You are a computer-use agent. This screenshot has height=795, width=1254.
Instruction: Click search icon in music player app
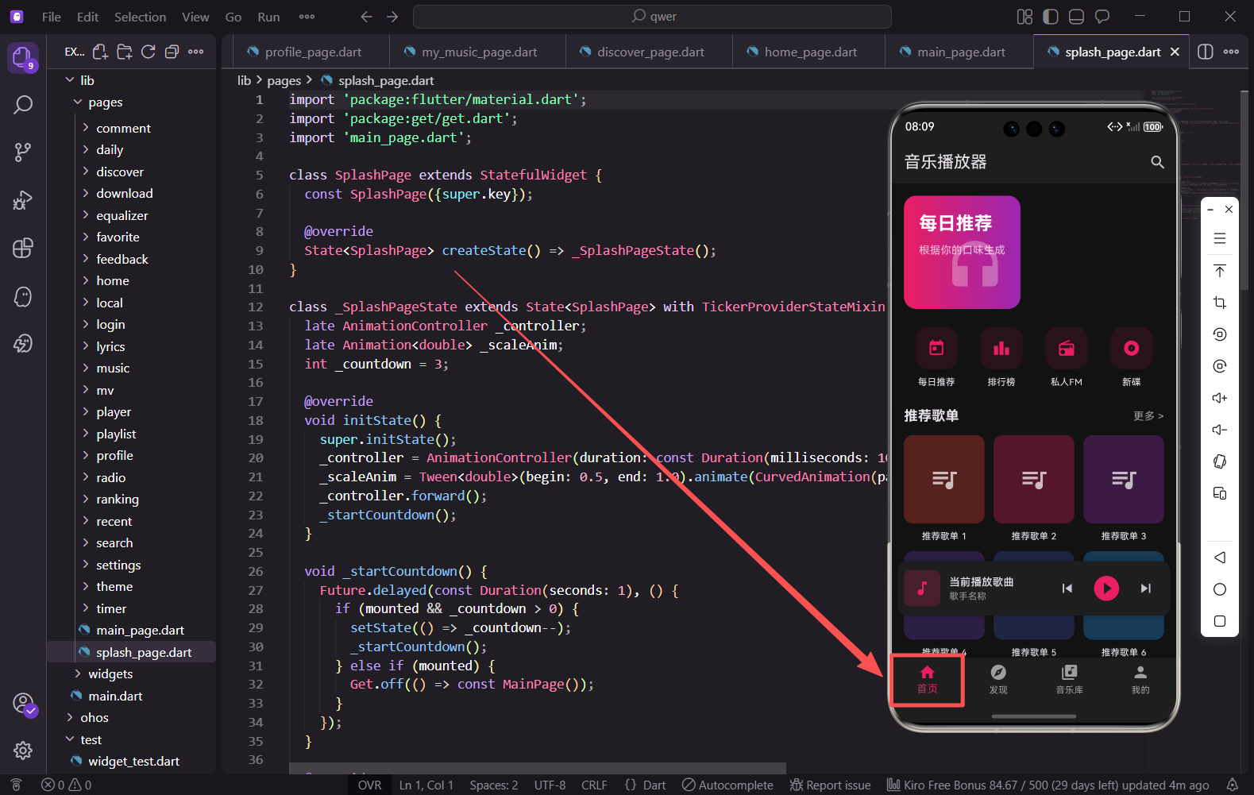coord(1157,162)
